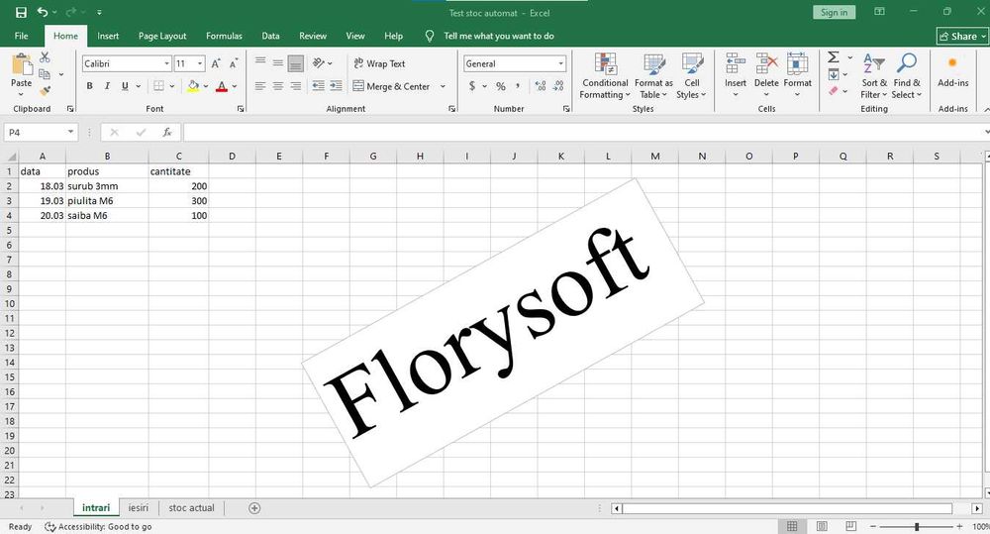Toggle bottom align for cells
The width and height of the screenshot is (990, 534).
[295, 63]
